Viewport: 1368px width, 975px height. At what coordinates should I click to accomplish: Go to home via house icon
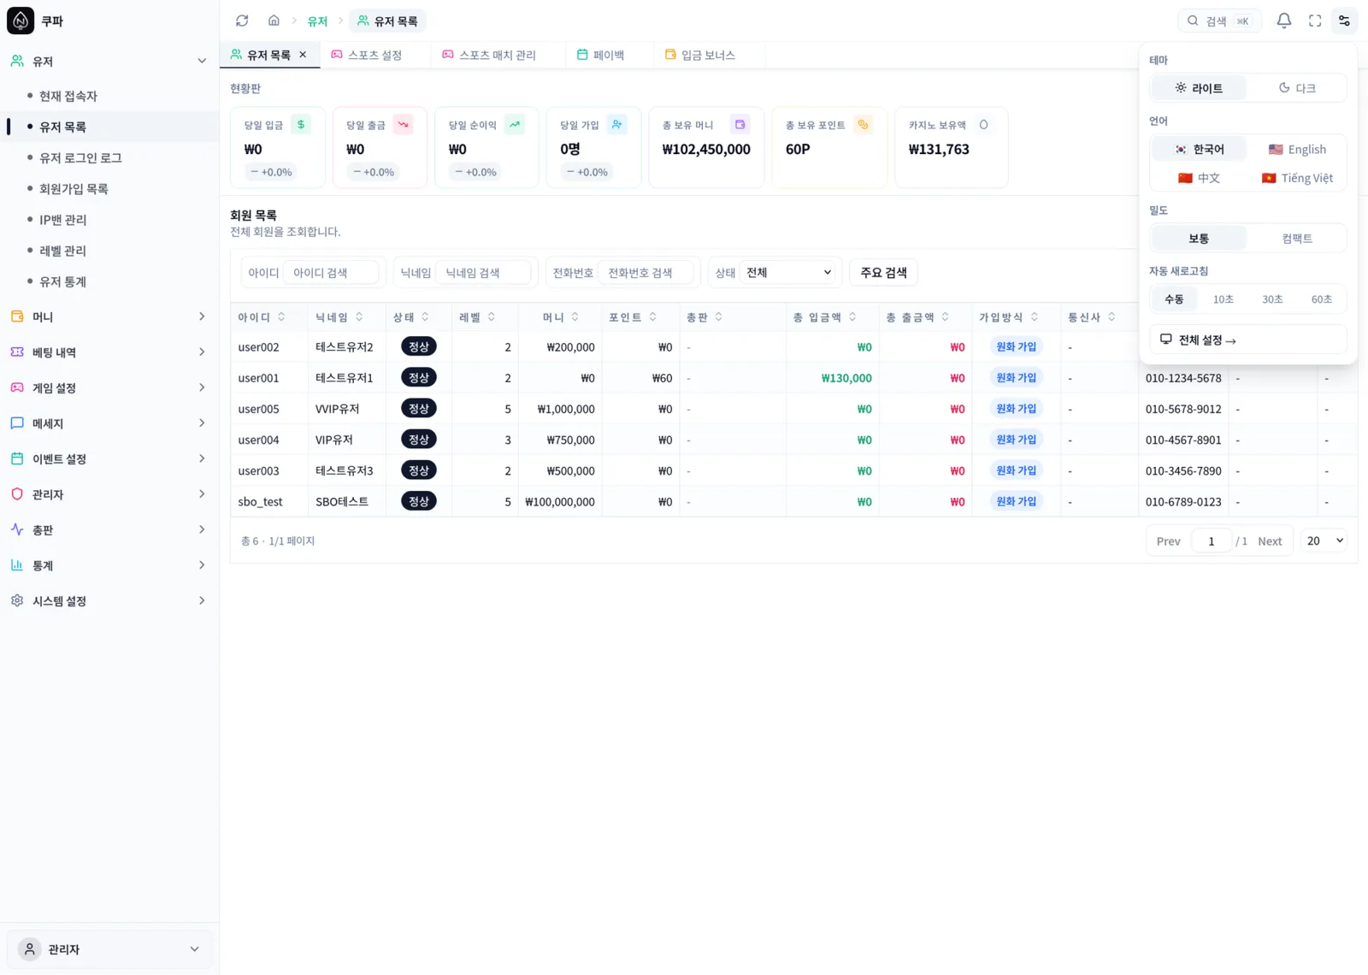pyautogui.click(x=274, y=21)
